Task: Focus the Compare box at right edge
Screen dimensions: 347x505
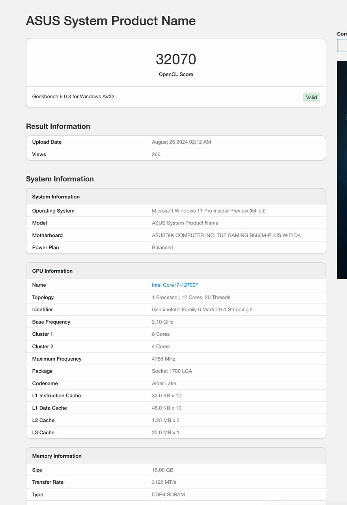Action: click(x=342, y=45)
